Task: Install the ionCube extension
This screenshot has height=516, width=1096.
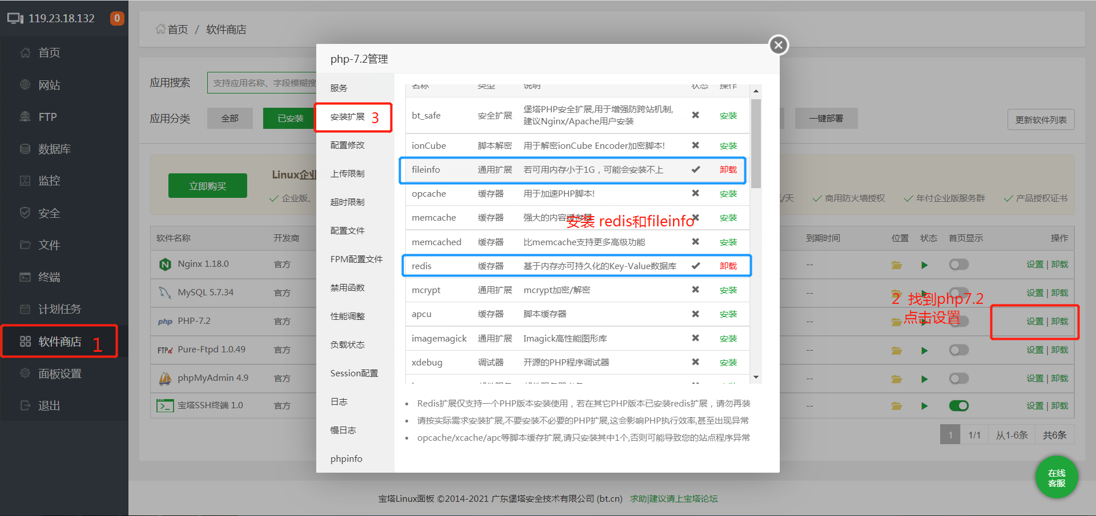Action: [x=728, y=146]
